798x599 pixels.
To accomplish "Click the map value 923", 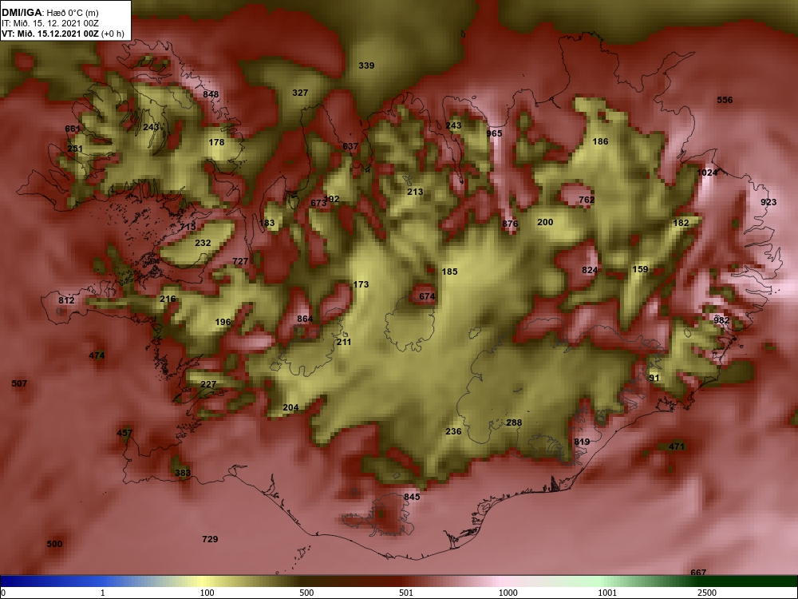I will (x=768, y=202).
